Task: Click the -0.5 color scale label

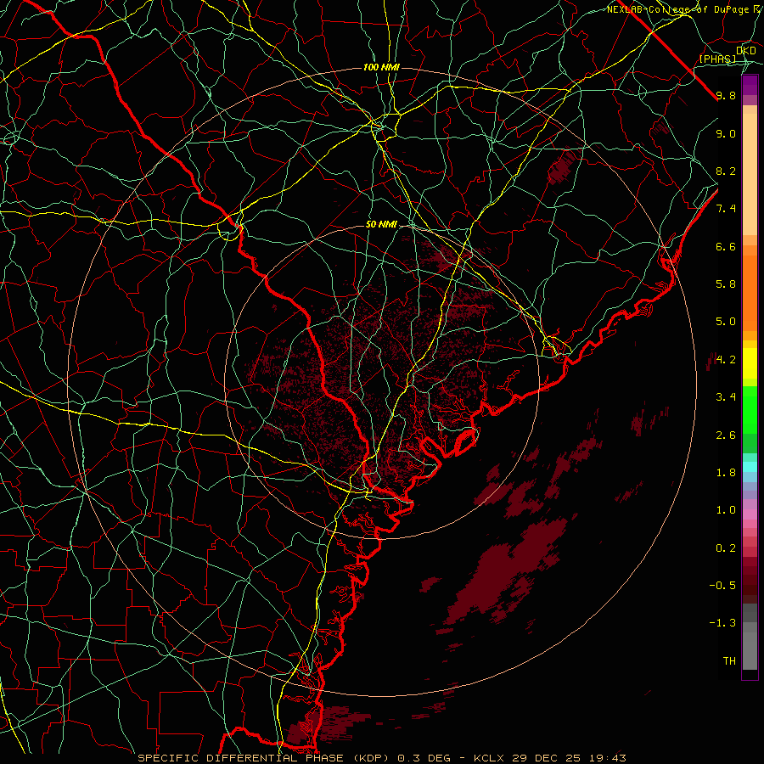Action: click(x=722, y=586)
